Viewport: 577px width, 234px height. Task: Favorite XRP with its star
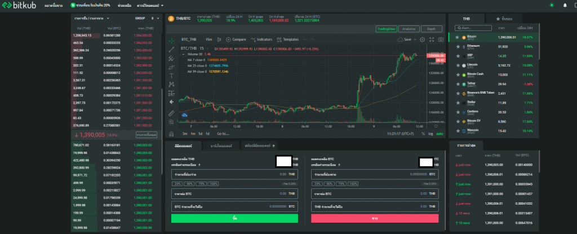[x=458, y=56]
